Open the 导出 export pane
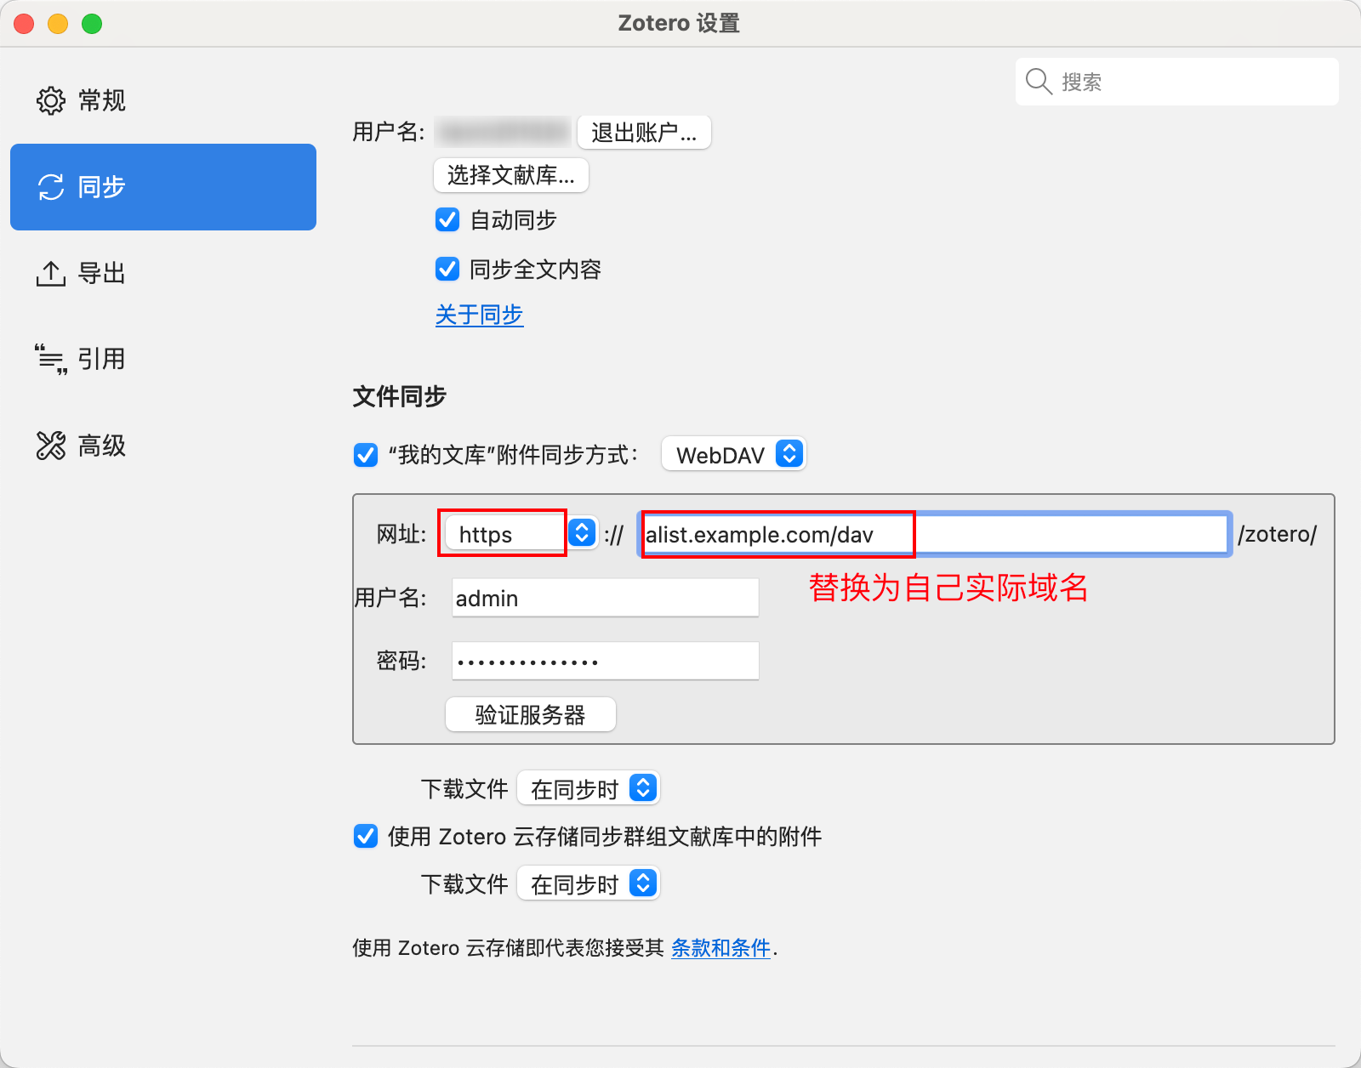1361x1068 pixels. (x=163, y=273)
